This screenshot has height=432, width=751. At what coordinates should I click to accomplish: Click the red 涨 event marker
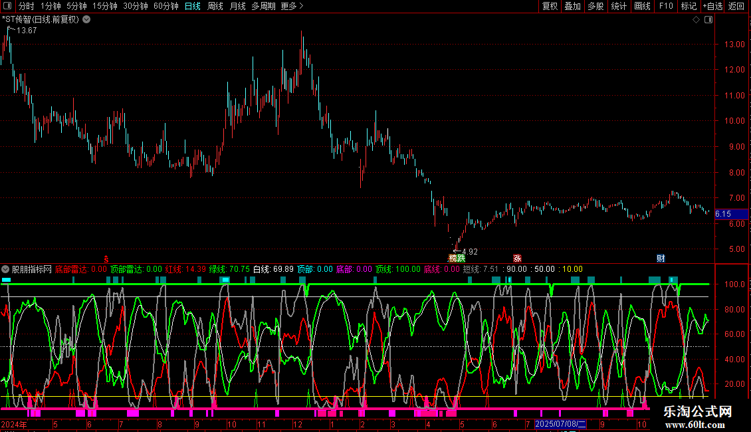click(517, 258)
